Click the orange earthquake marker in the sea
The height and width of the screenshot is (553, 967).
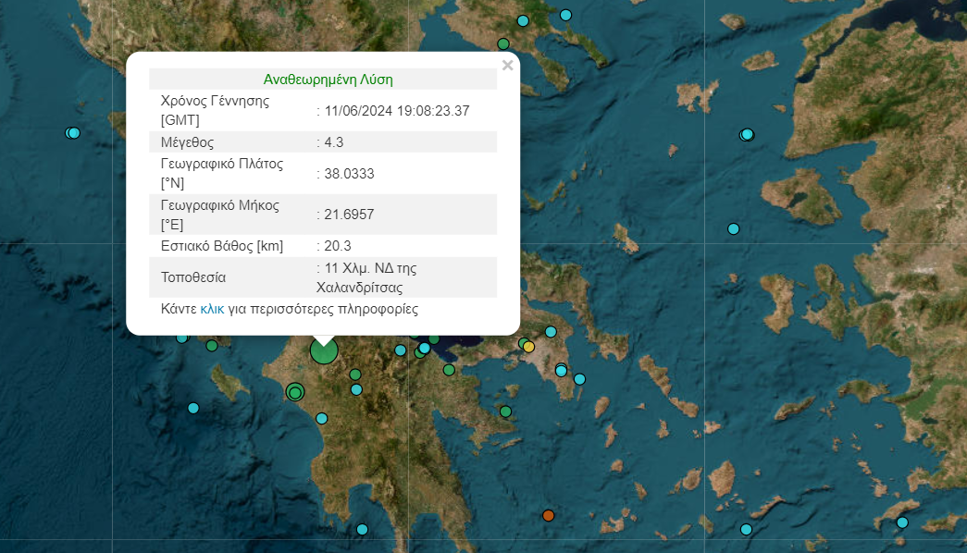pos(548,515)
